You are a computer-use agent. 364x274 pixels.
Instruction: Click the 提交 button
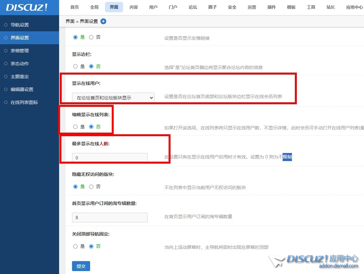[x=81, y=266]
